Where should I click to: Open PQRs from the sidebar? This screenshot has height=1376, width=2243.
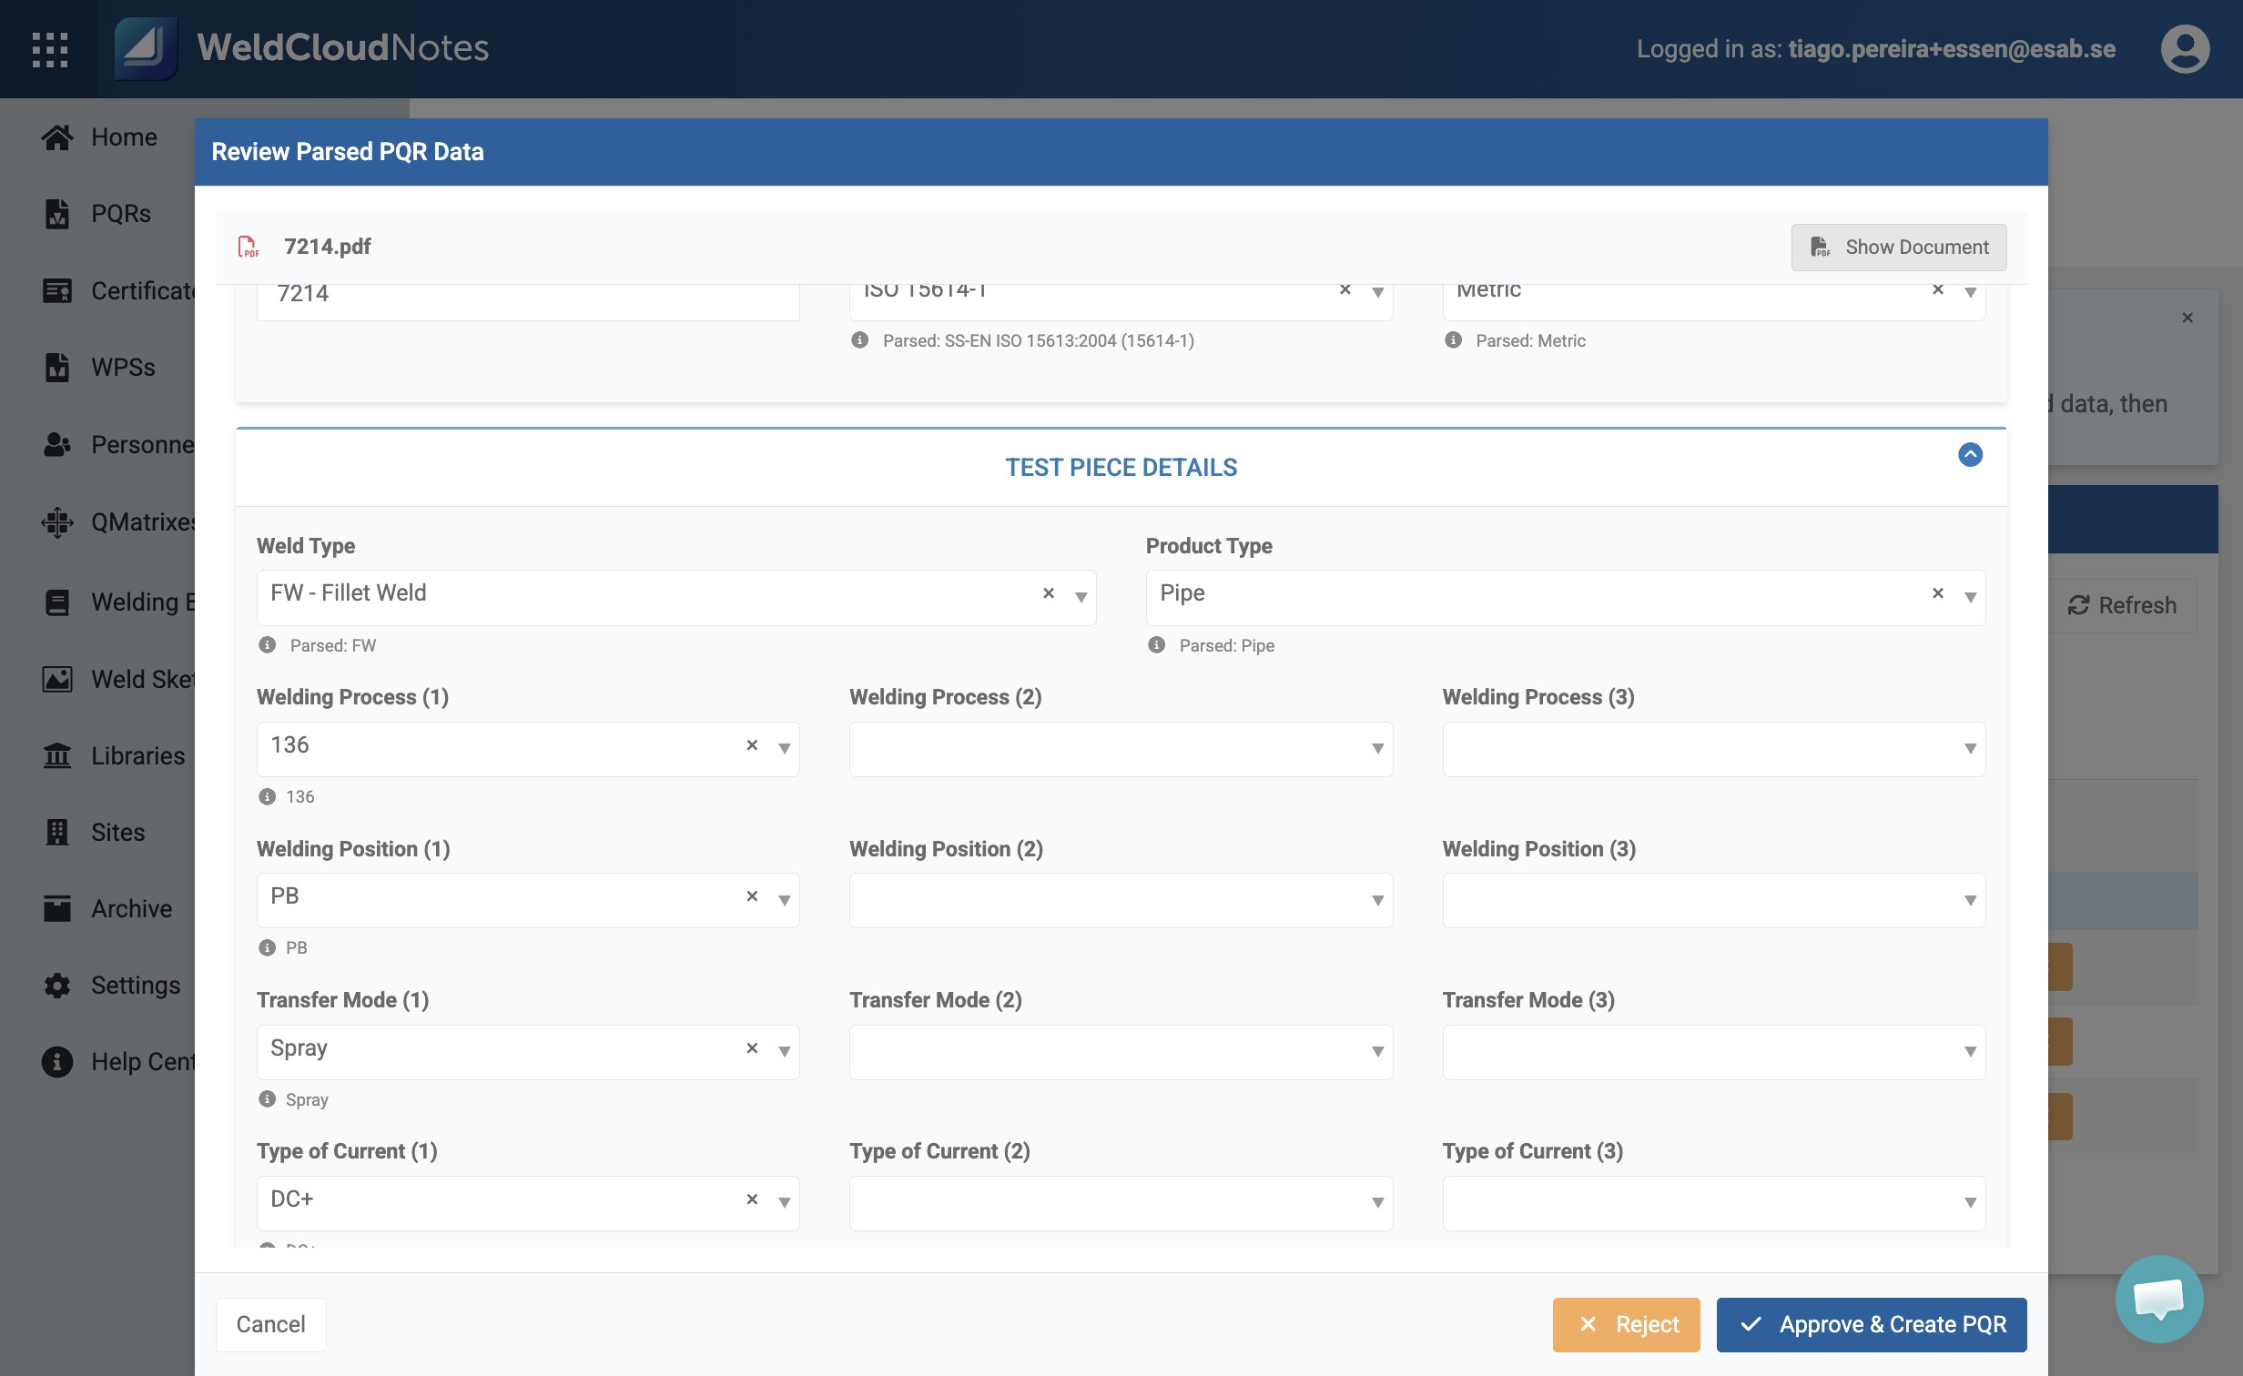click(x=121, y=214)
